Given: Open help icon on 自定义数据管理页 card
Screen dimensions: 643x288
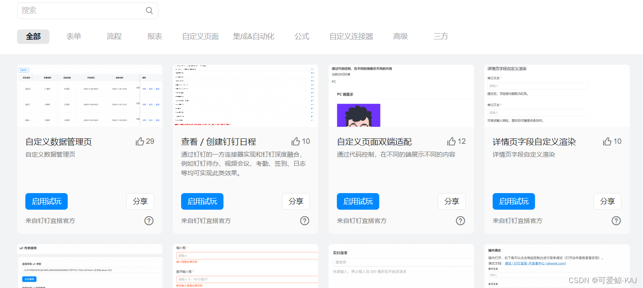Looking at the screenshot, I should (149, 221).
